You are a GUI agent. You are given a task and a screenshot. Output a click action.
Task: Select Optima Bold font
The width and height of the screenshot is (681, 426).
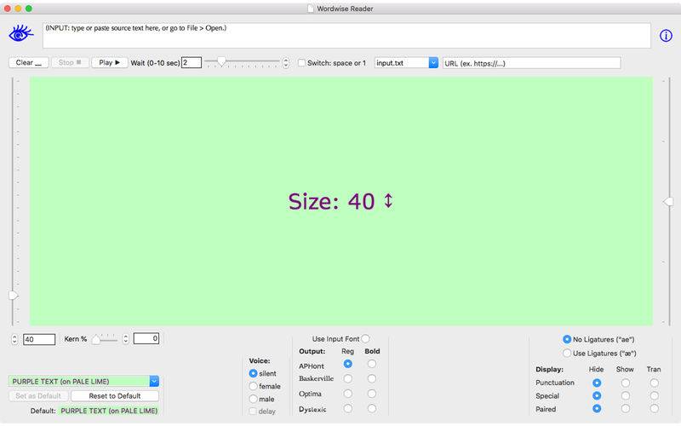pos(372,394)
